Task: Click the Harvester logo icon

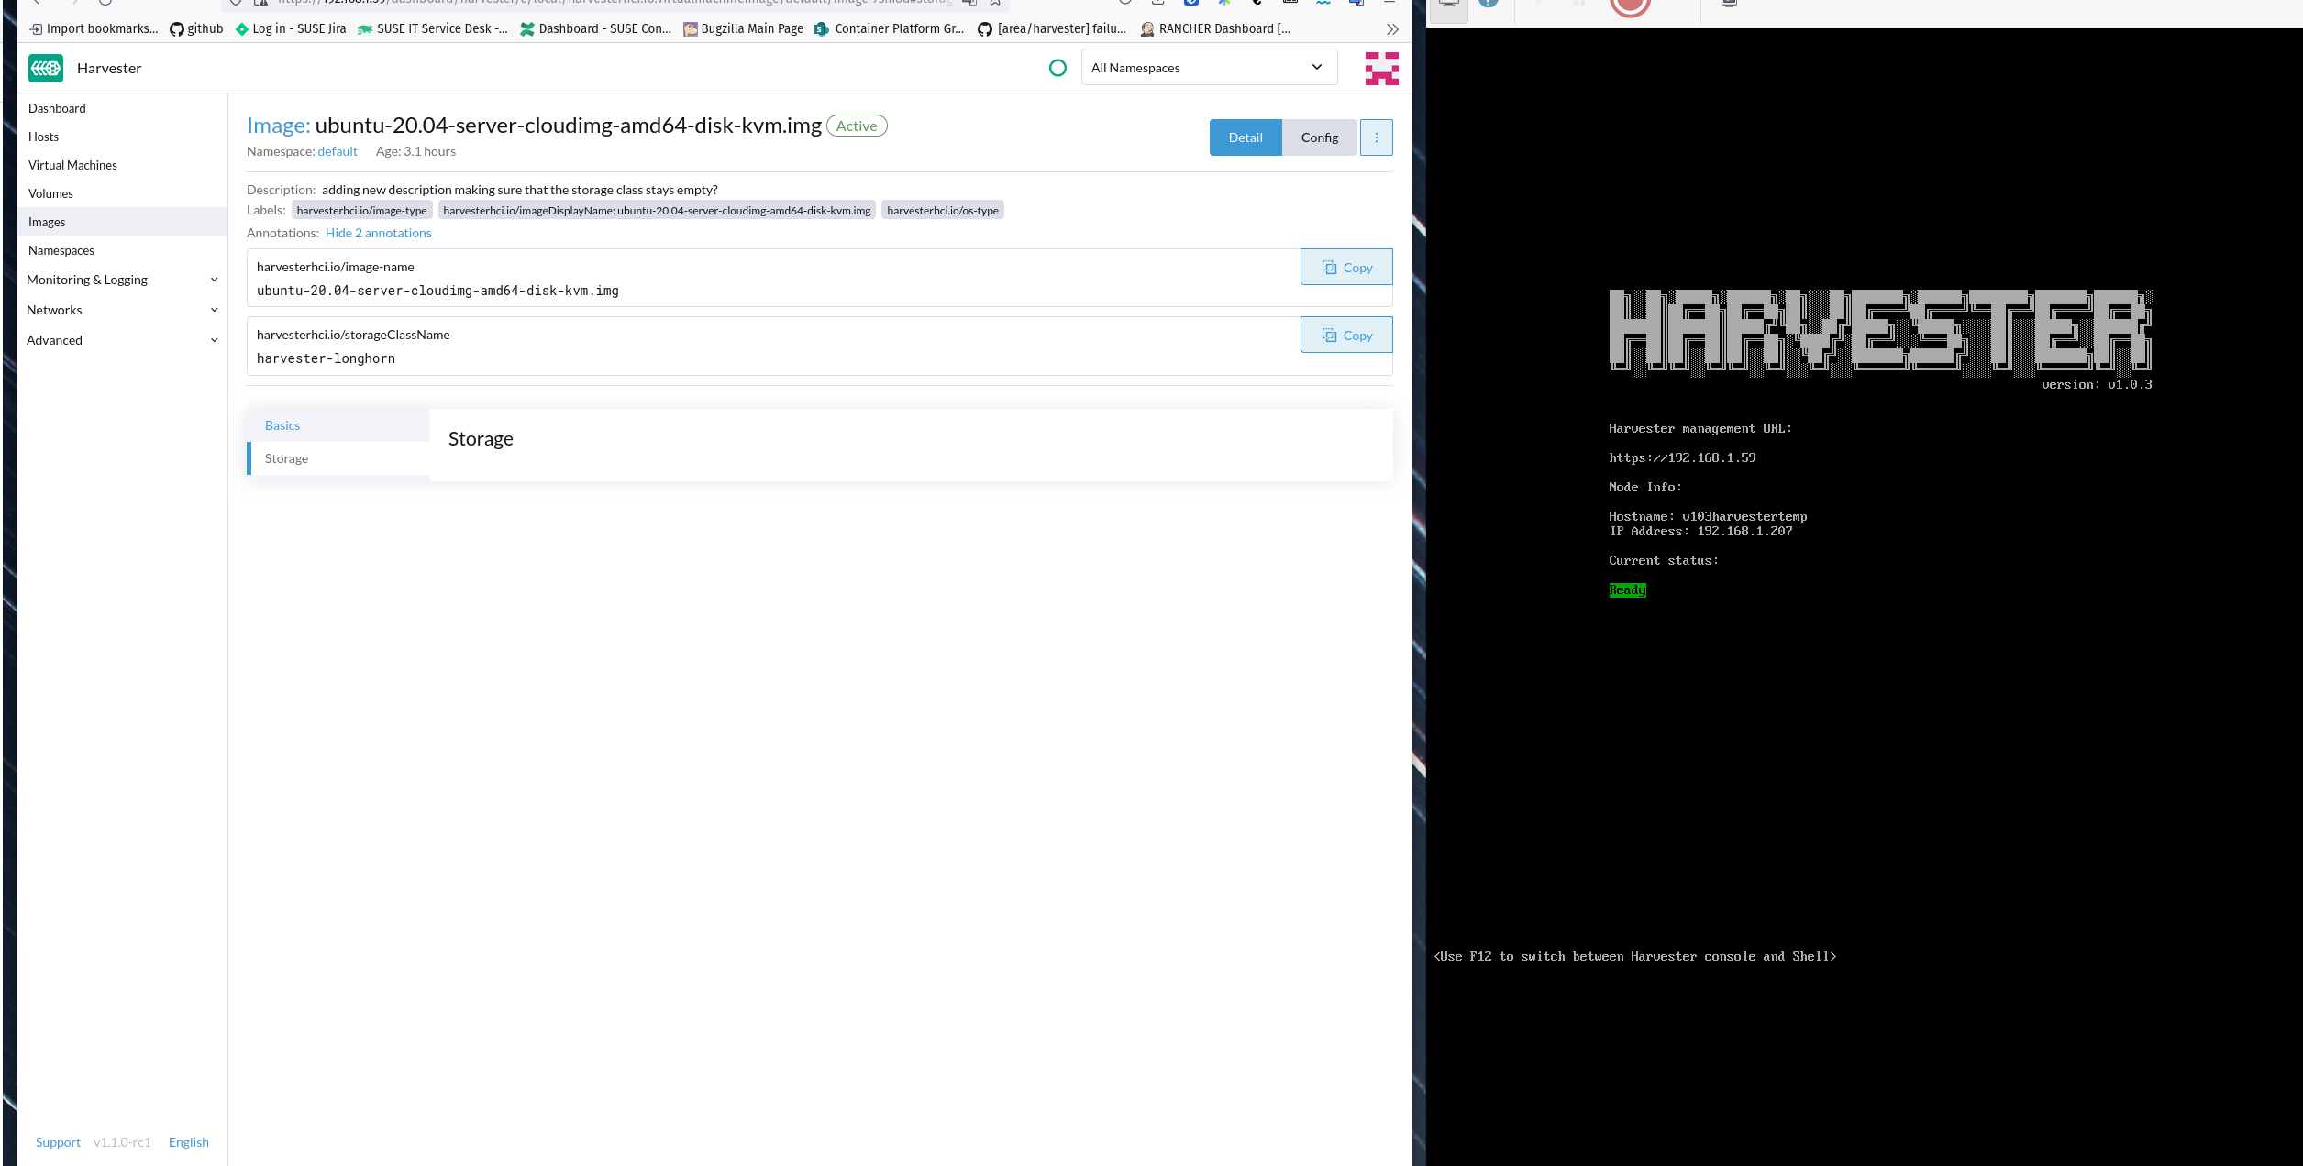Action: [45, 68]
